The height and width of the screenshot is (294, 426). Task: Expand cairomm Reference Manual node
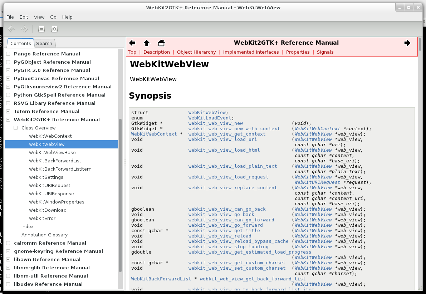8,243
